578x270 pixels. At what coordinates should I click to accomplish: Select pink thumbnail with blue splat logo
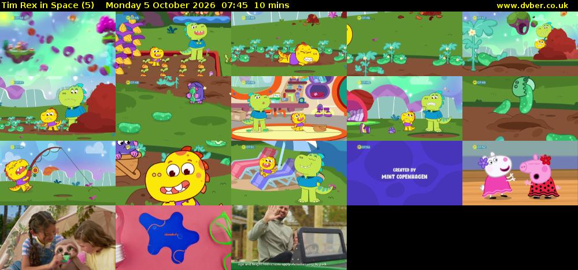(173, 238)
